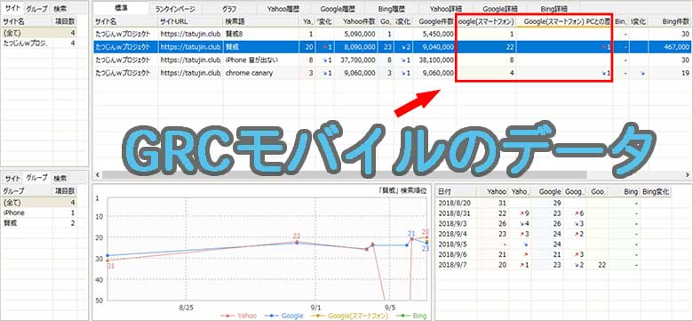The height and width of the screenshot is (321, 693).
Task: Click the left arrow of horizontal scrollbar
Action: (98, 175)
